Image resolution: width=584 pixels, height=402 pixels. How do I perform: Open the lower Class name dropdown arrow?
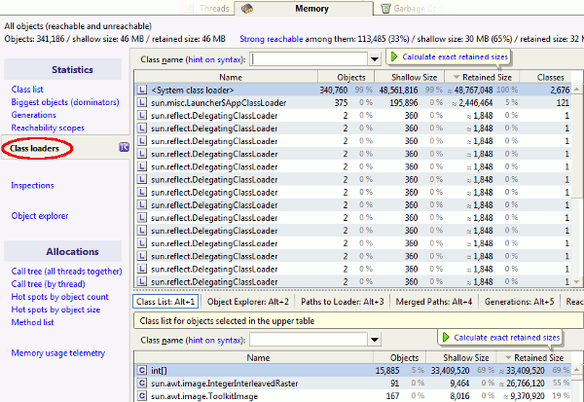coord(375,340)
